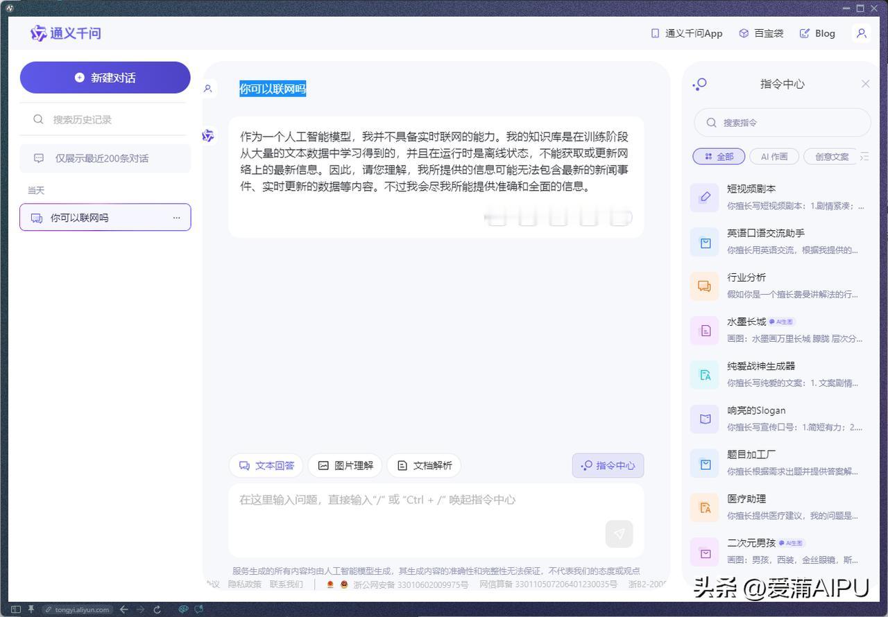
Task: Switch to 文档解析 mode
Action: (x=424, y=466)
